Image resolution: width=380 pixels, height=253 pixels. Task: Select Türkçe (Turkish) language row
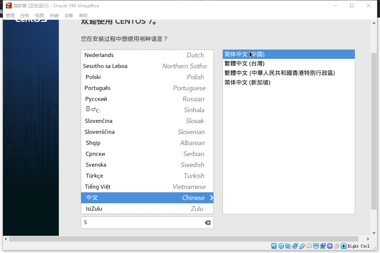tap(147, 175)
